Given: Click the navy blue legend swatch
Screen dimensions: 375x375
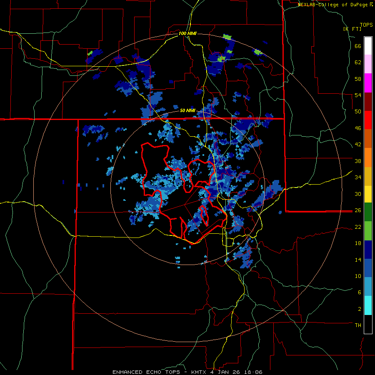Looking at the screenshot, I should coord(368,250).
